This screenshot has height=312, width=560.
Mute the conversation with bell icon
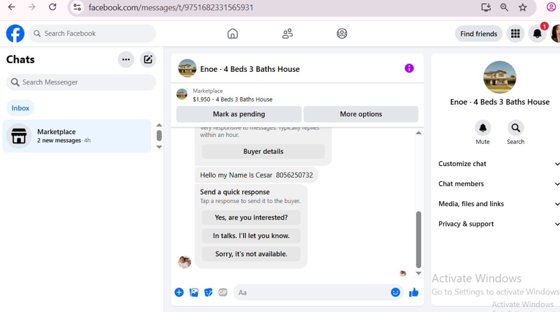tap(483, 128)
